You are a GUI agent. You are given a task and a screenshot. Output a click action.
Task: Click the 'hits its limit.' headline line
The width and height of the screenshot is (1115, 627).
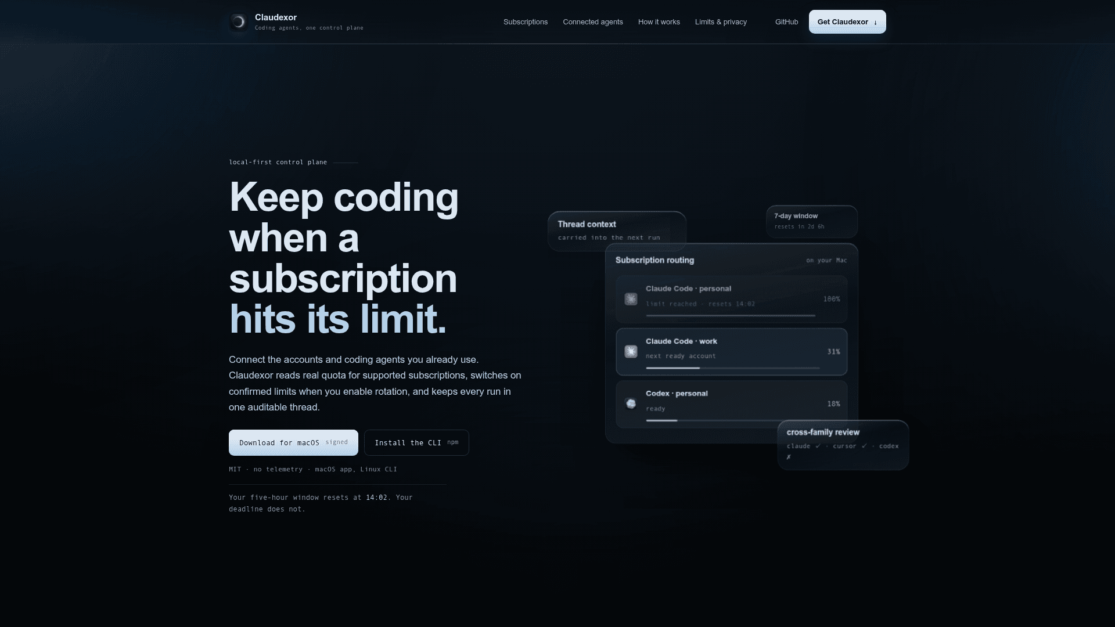[x=338, y=319]
